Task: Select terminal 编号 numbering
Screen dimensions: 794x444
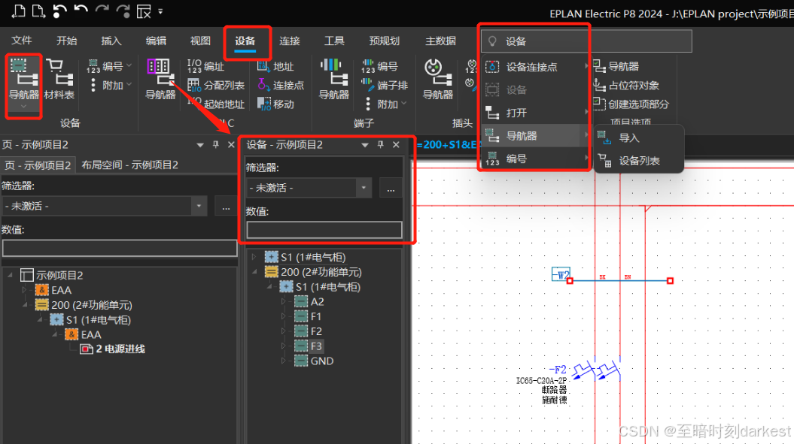Action: coord(380,66)
